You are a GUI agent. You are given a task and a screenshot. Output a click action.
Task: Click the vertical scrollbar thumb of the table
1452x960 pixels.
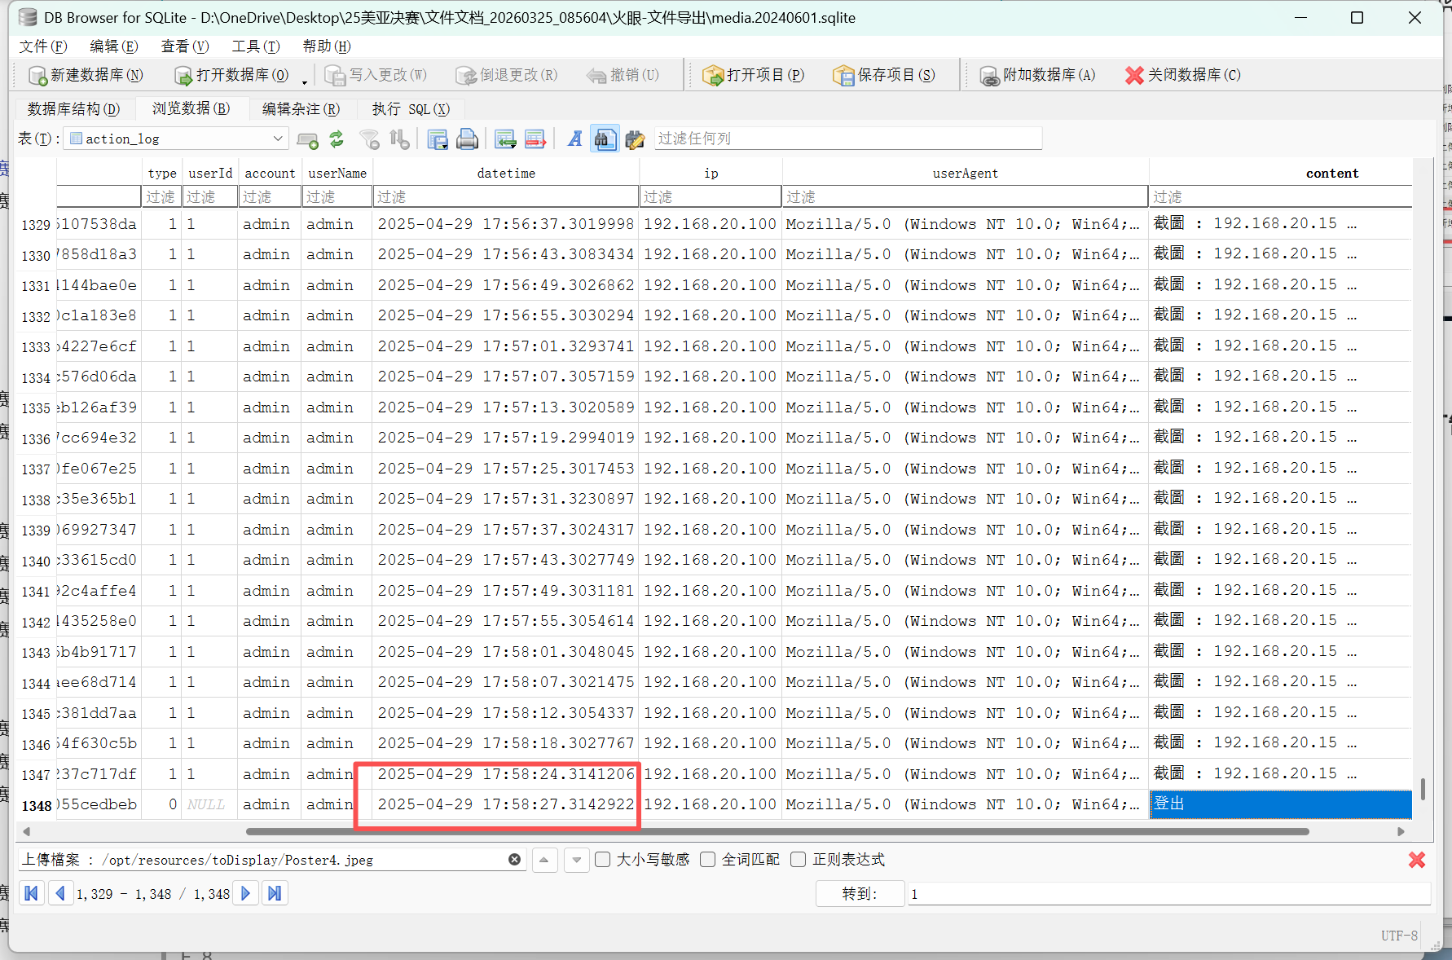pyautogui.click(x=1423, y=789)
